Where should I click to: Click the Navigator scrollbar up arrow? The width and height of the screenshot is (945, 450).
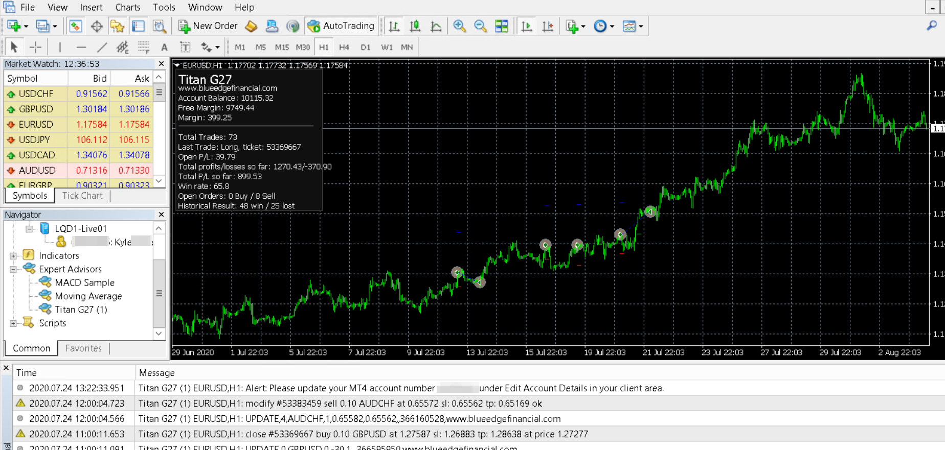point(159,228)
